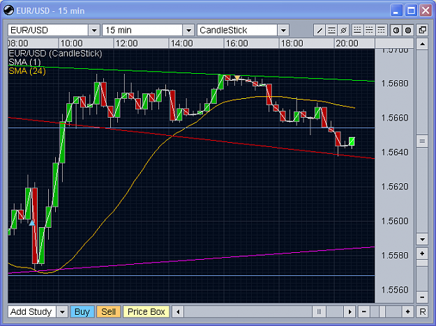Click the orange sell triangle marker on chart
This screenshot has height=326, width=436.
tap(237, 78)
